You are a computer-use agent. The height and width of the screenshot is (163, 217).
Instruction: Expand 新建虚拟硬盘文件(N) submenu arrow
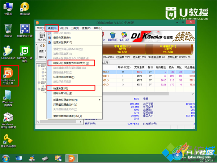[x=100, y=100]
